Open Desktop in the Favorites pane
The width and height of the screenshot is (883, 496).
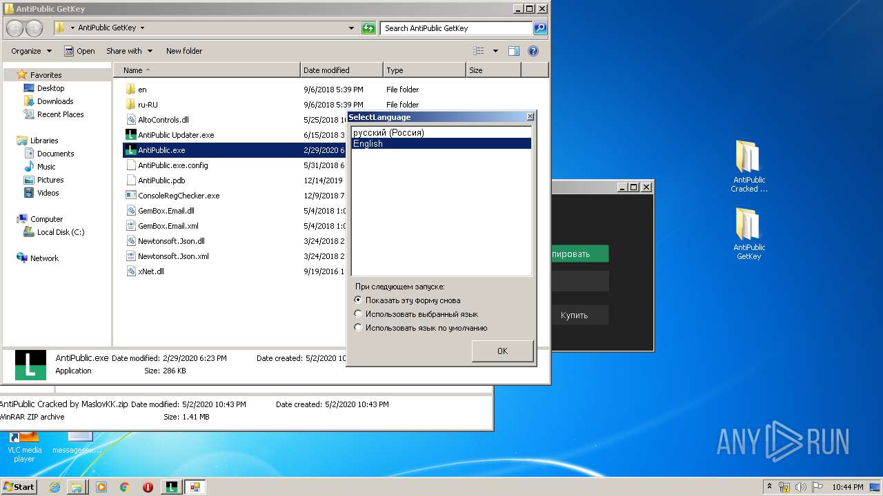50,88
